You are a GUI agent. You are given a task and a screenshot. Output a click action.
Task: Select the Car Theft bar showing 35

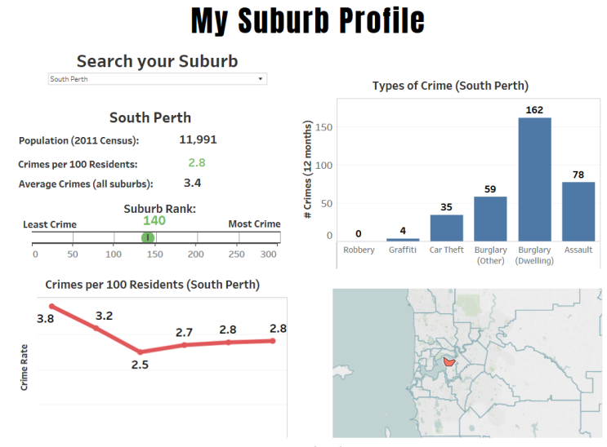click(446, 227)
